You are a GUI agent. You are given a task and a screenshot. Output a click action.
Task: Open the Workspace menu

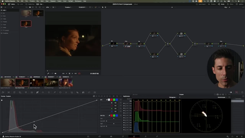(78, 1)
